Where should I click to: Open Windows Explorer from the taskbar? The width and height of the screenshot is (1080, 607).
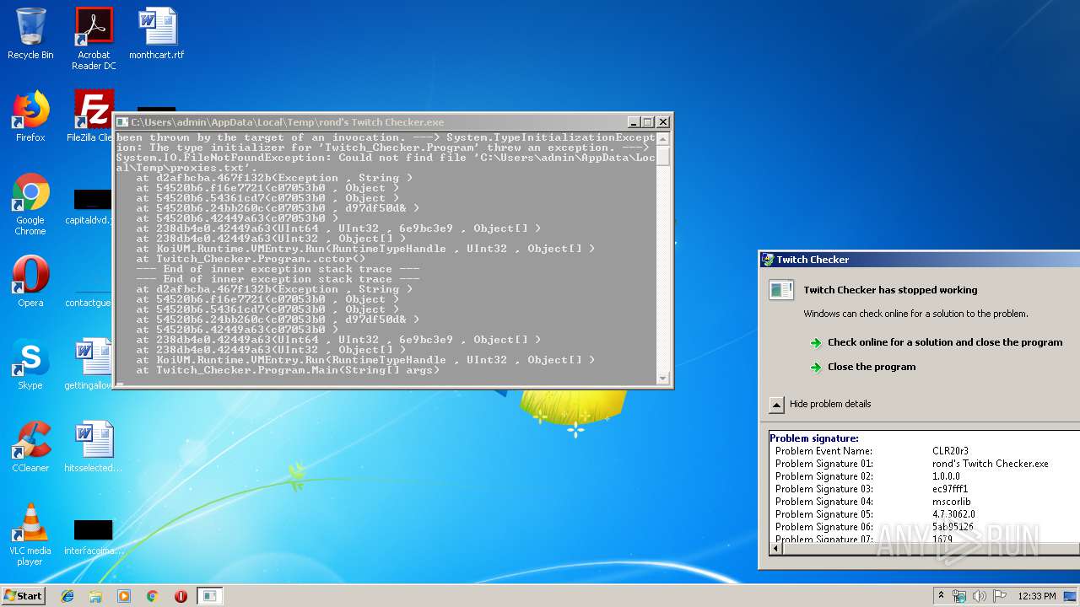[x=95, y=596]
